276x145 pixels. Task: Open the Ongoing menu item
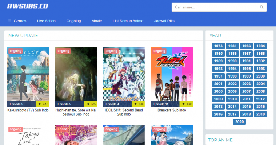73,21
